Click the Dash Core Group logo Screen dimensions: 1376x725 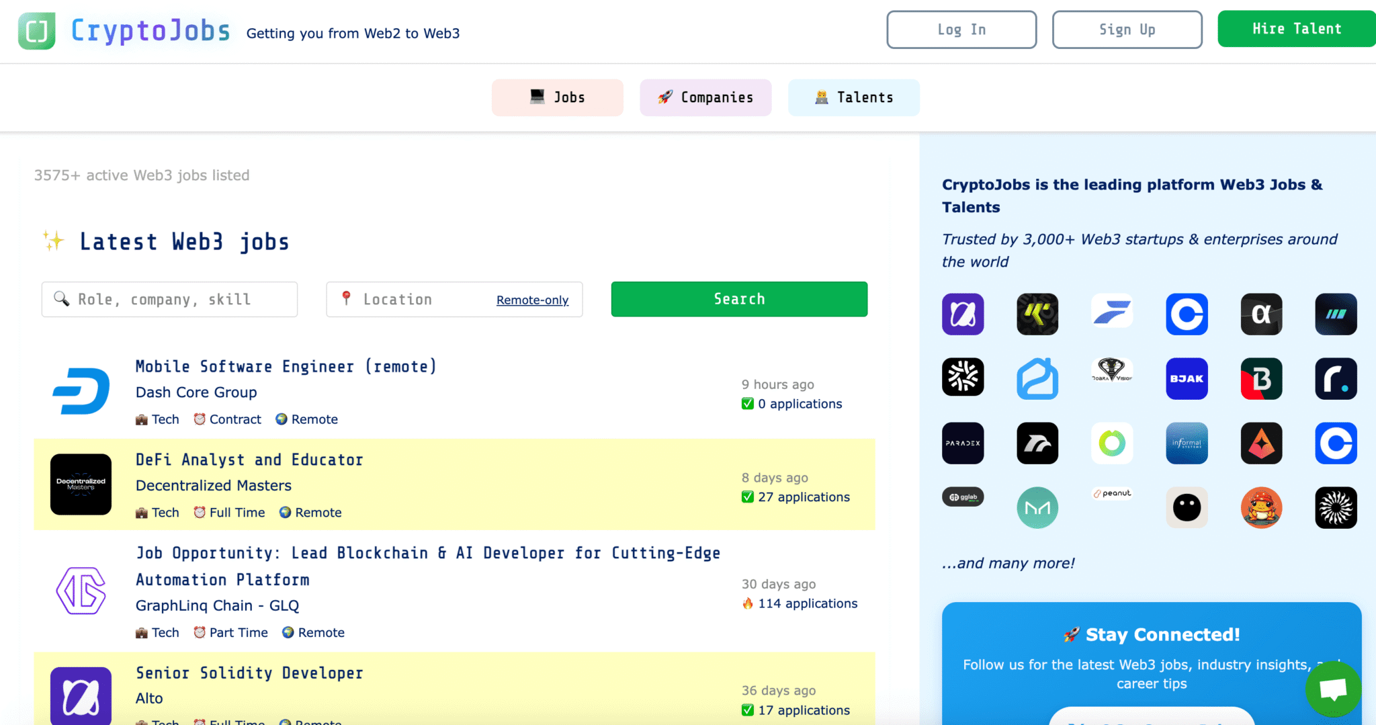[x=81, y=391]
